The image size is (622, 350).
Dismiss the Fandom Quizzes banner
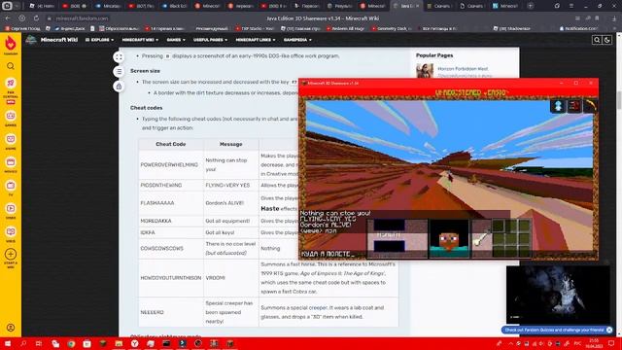(x=609, y=330)
